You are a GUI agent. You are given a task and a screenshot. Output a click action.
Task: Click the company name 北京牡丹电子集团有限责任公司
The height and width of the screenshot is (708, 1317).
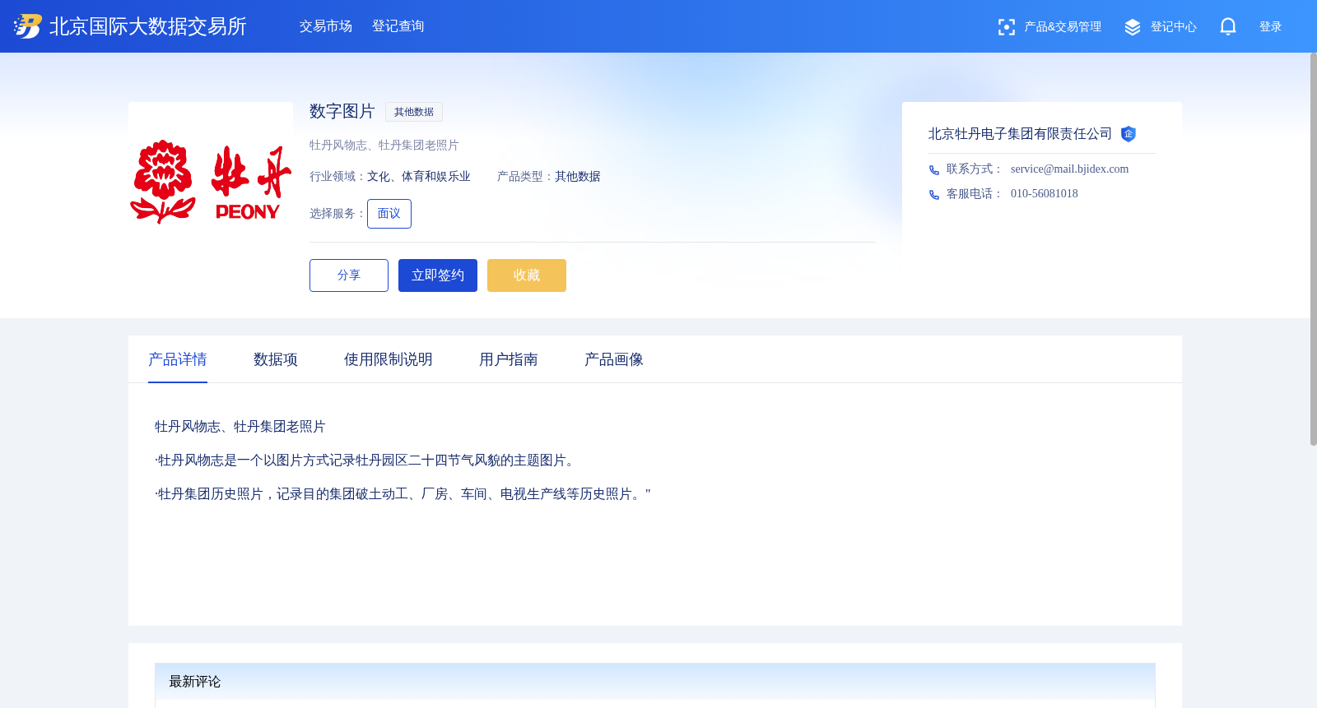pos(1020,134)
